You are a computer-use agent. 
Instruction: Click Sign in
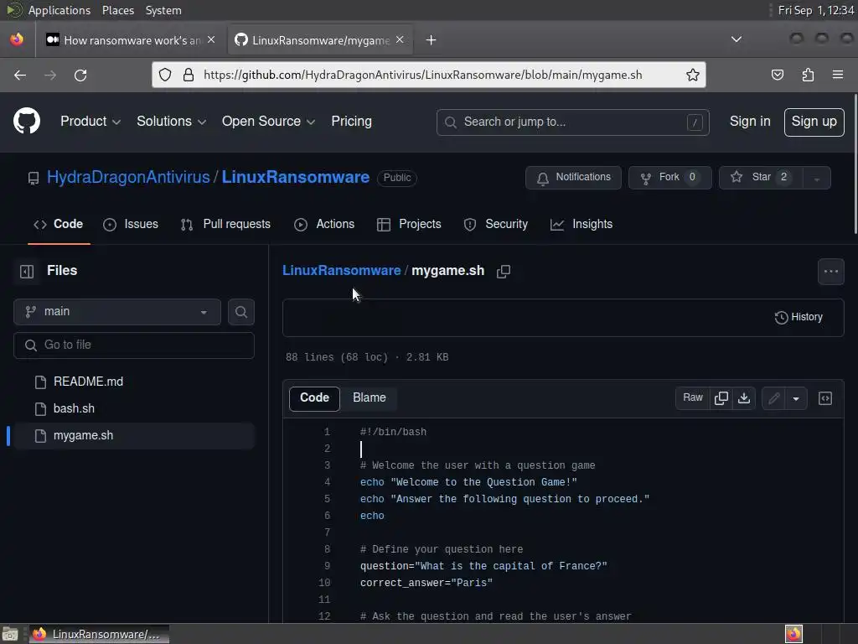750,122
